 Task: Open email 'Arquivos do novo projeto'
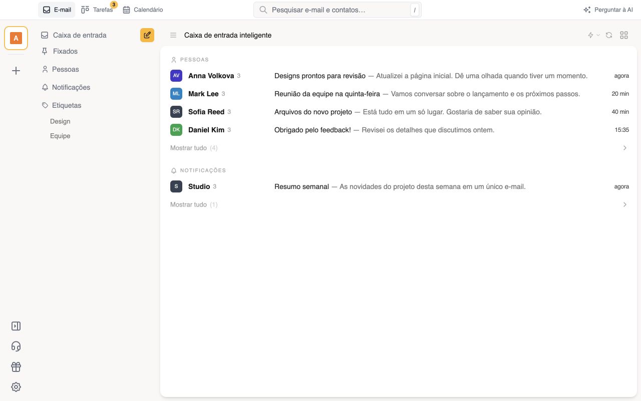pos(400,112)
